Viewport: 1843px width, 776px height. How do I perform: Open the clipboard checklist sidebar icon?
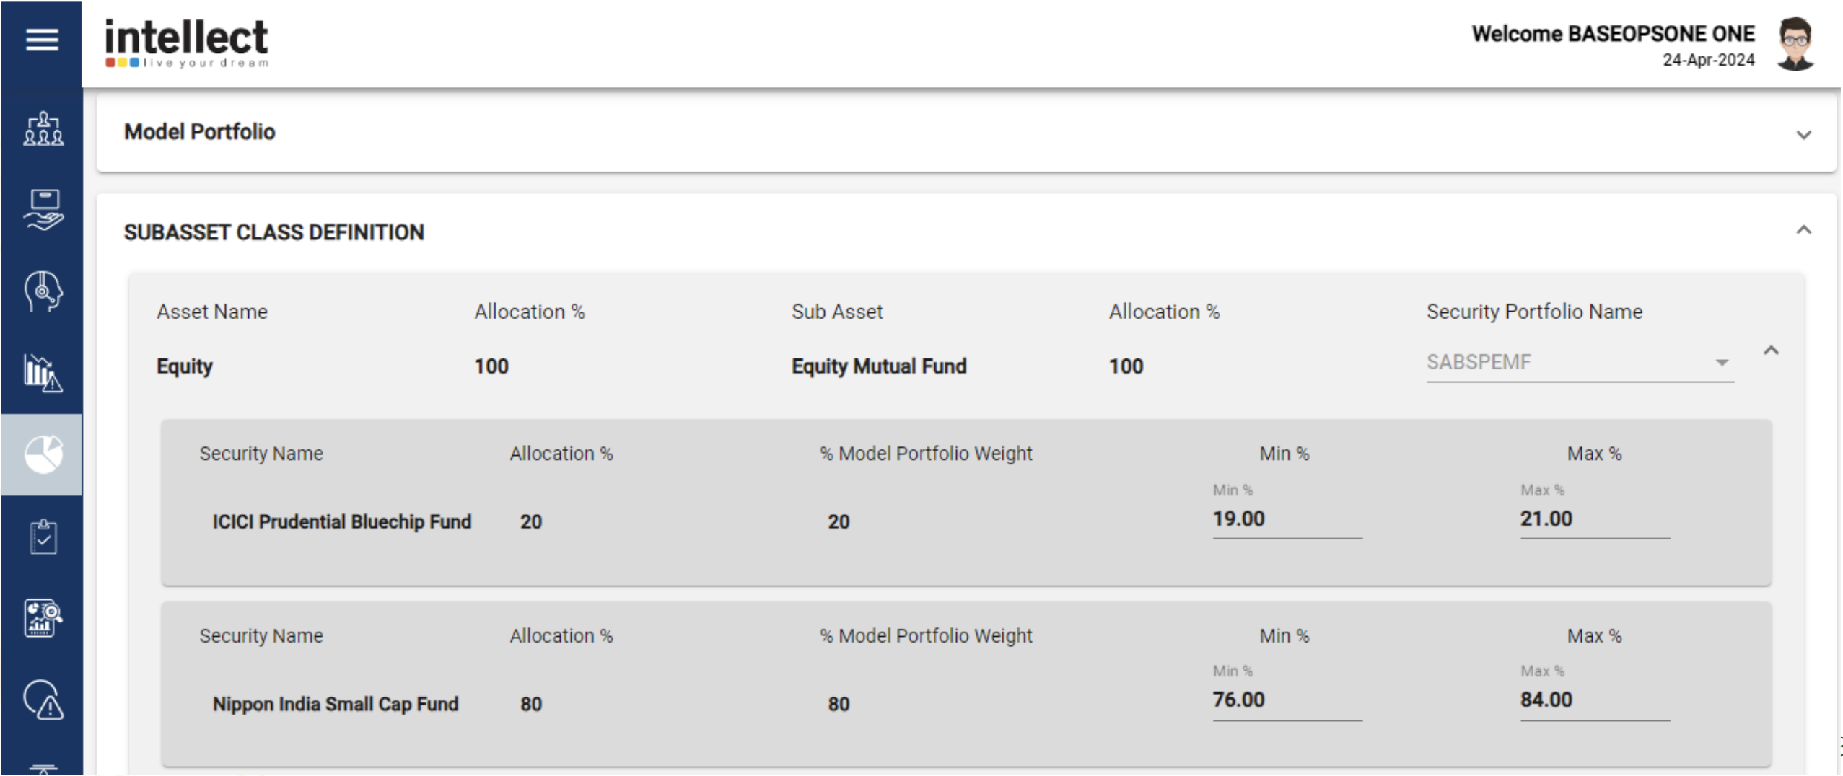tap(43, 537)
